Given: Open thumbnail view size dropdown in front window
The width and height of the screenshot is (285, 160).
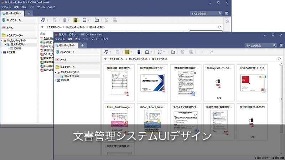Looking at the screenshot, I should coord(131,52).
